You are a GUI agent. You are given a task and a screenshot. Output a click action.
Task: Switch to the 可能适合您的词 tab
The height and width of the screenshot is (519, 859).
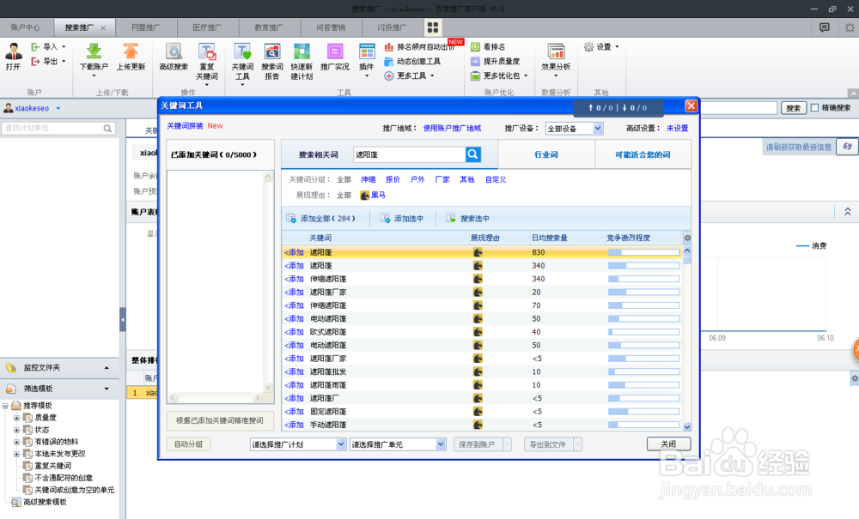point(643,154)
